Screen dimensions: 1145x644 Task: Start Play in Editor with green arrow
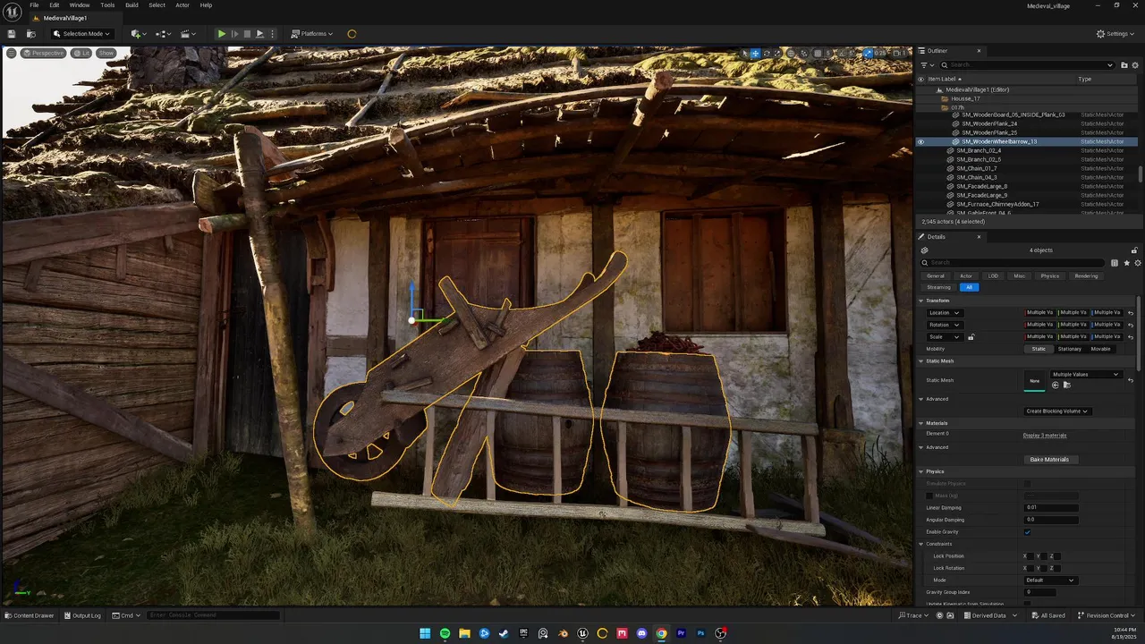[222, 34]
